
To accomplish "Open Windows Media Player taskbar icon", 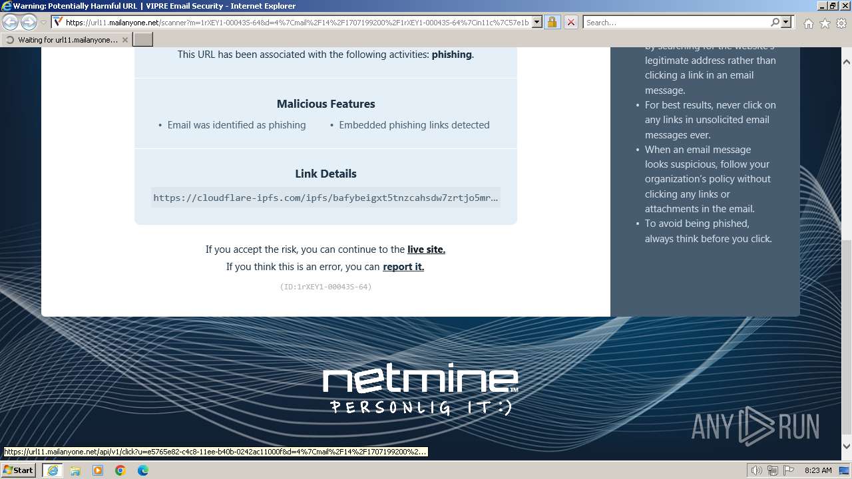I will pos(98,470).
